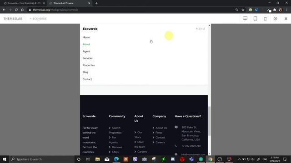
Task: Go to browser home page
Action: [22, 10]
